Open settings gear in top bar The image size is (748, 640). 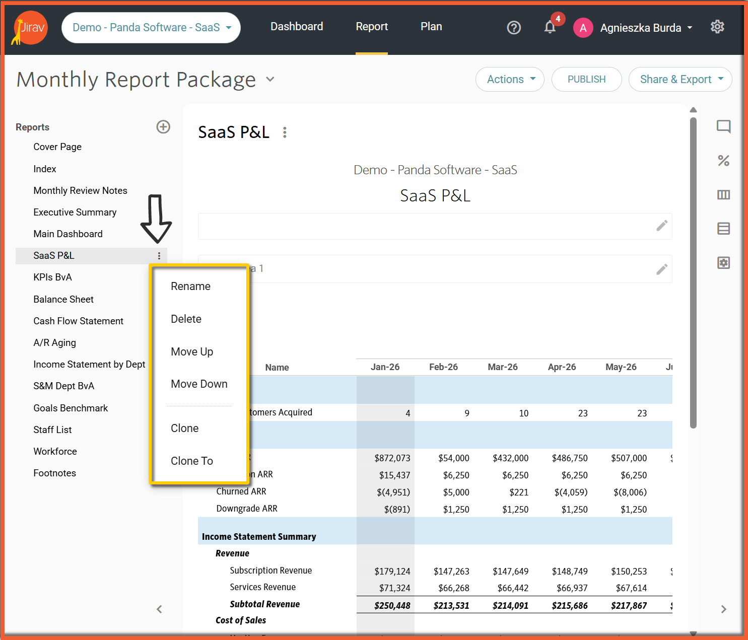point(717,27)
